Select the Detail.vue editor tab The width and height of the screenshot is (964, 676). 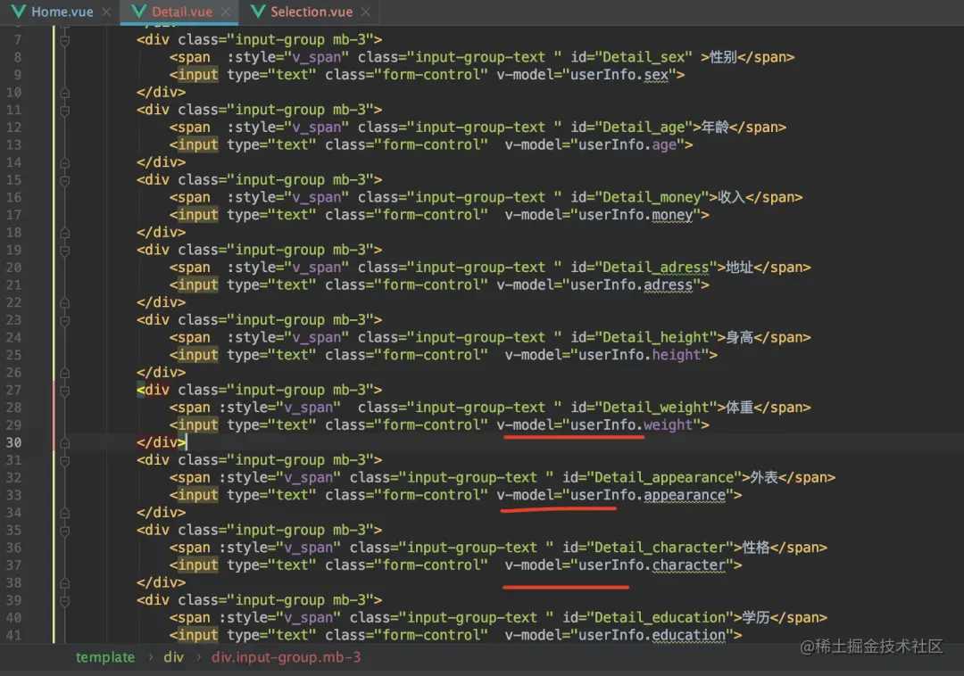pos(182,12)
